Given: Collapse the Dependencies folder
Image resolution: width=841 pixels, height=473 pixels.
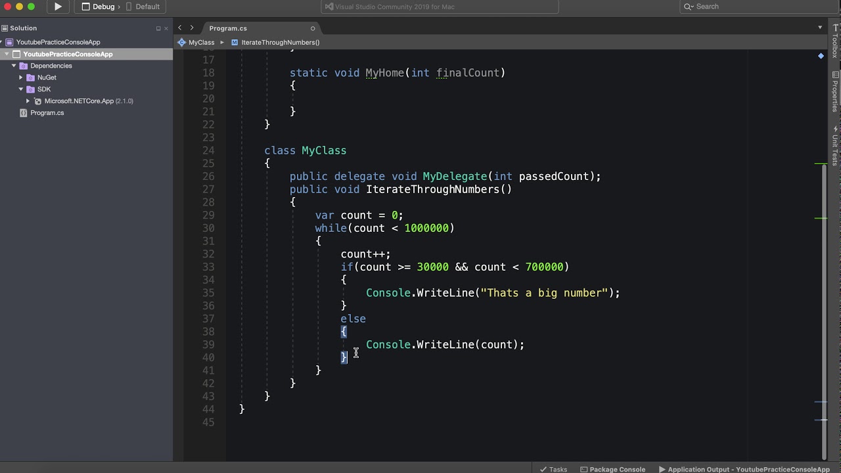Looking at the screenshot, I should point(14,66).
